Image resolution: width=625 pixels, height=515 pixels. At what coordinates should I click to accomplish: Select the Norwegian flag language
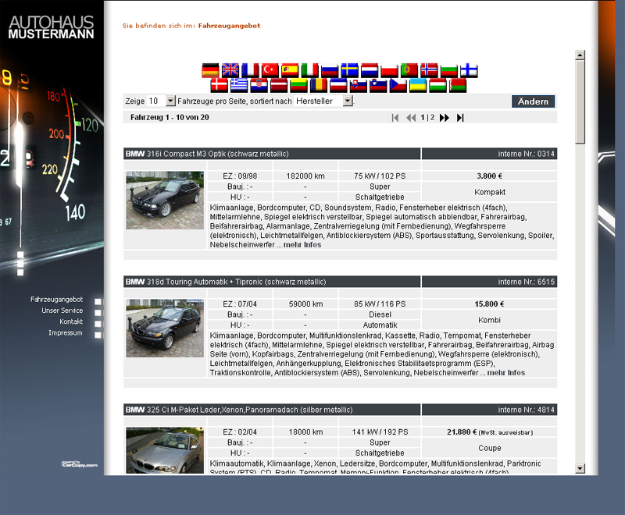[429, 70]
